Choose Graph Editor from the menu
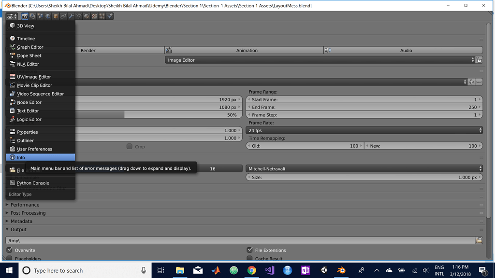Image resolution: width=495 pixels, height=278 pixels. pyautogui.click(x=41, y=47)
